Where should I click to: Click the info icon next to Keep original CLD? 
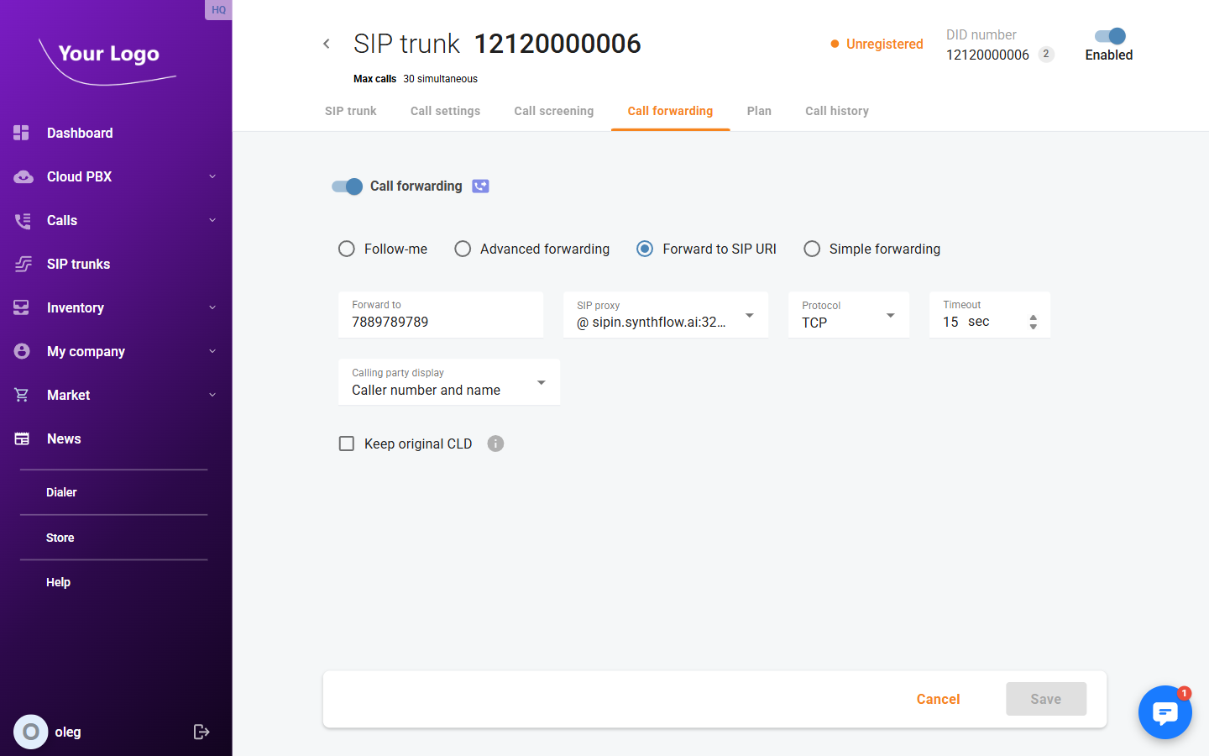495,444
